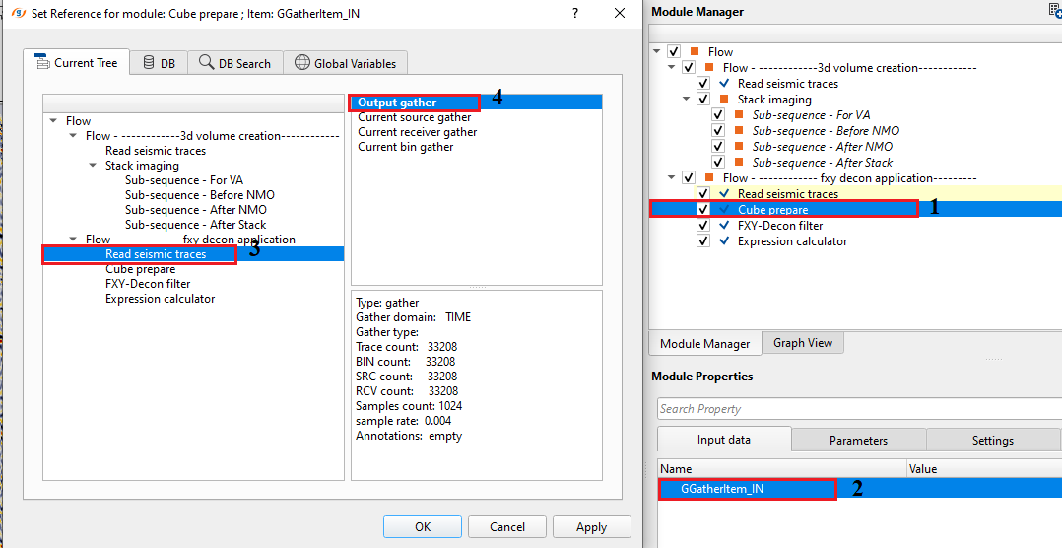
Task: Toggle checkbox for Sub-sequence - Before NMO
Action: click(718, 131)
